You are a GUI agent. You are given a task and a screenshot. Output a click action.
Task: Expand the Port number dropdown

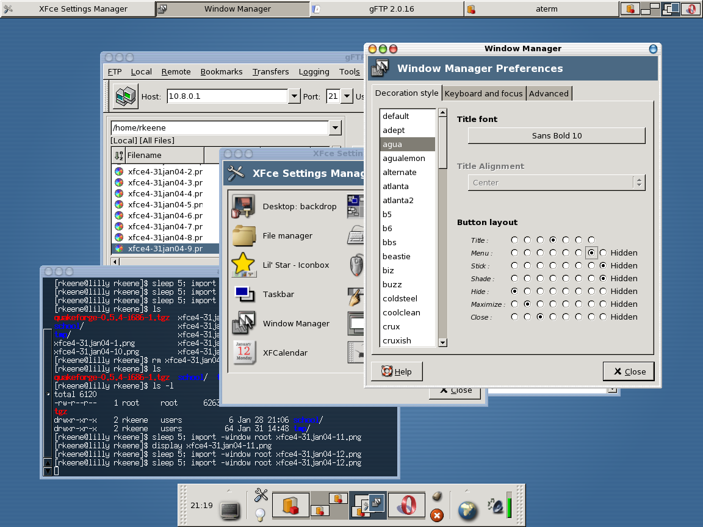347,96
